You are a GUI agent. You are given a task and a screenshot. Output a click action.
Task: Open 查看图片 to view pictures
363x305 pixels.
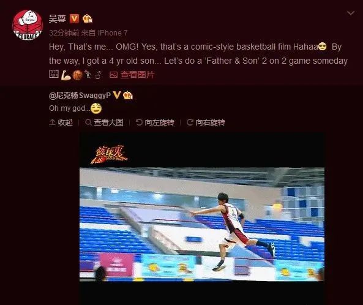coord(137,75)
